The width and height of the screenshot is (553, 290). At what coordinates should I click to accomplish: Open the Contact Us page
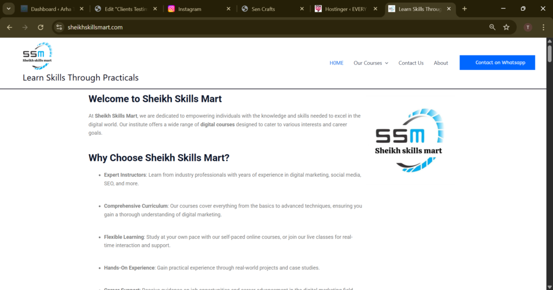(411, 63)
